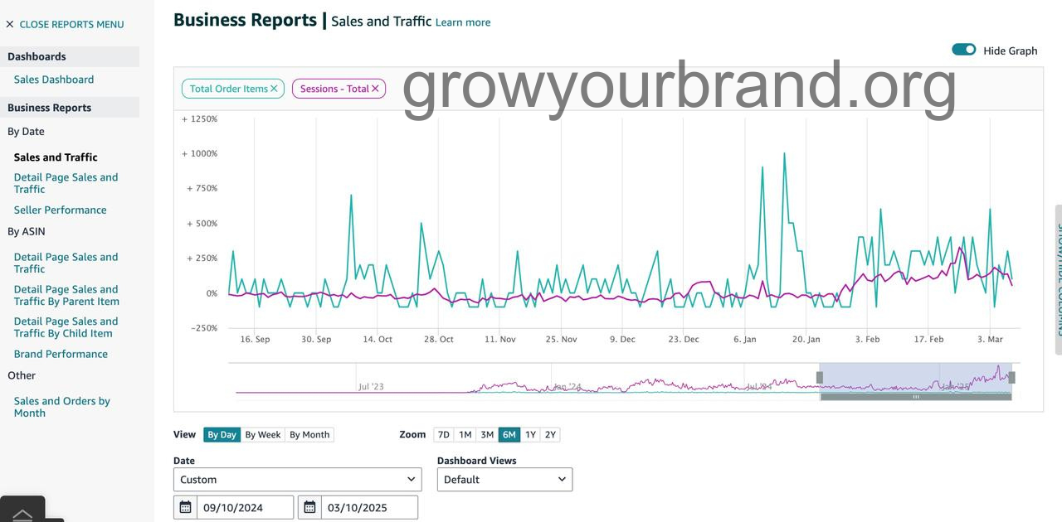
Task: Open Sales and Orders by Month report
Action: pyautogui.click(x=62, y=407)
